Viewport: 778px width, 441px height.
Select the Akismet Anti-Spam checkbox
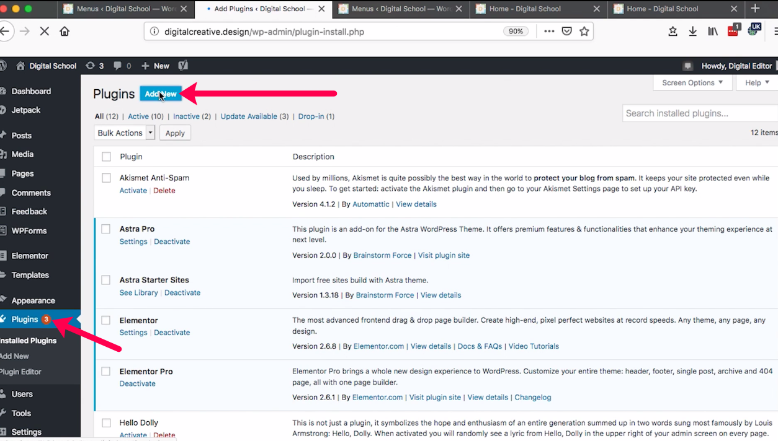tap(106, 178)
